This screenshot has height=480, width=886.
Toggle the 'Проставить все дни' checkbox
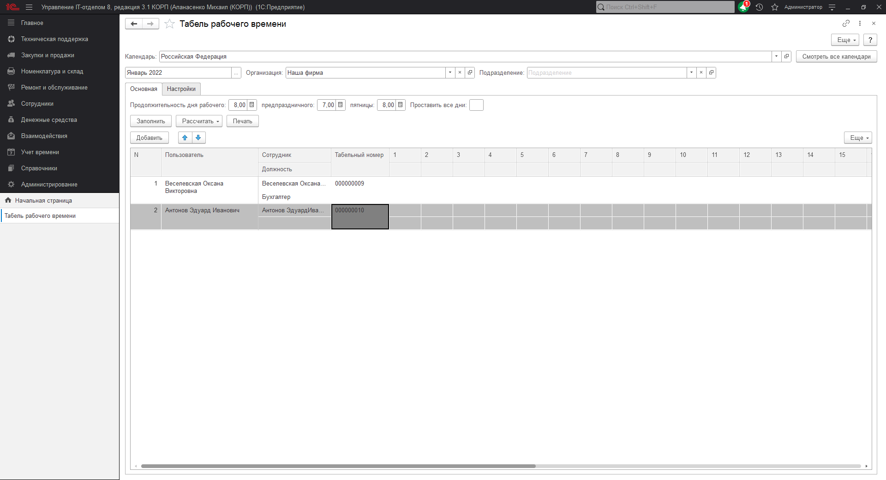tap(476, 105)
